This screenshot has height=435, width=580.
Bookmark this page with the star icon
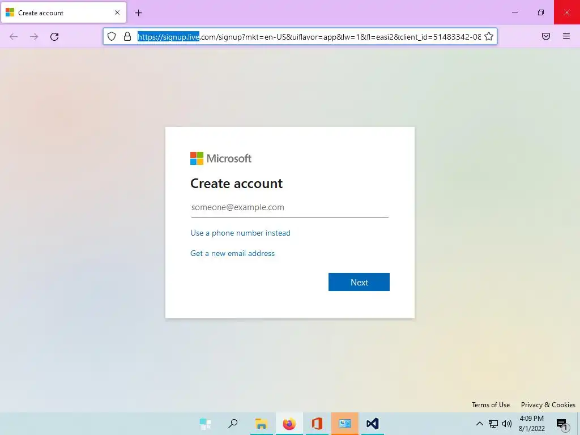pyautogui.click(x=489, y=36)
